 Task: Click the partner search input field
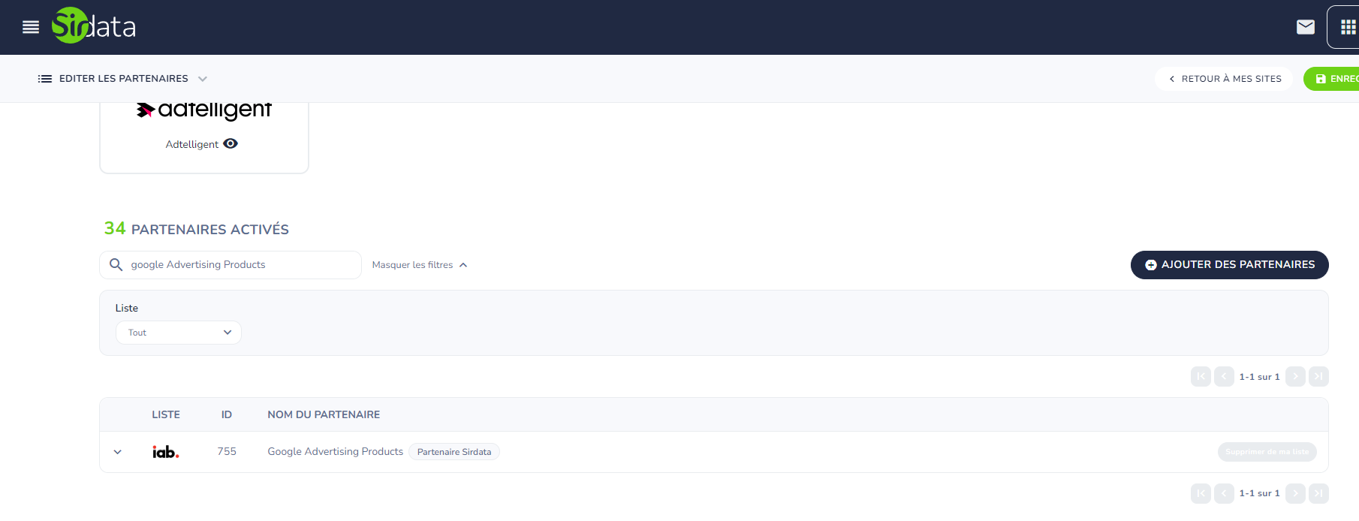[x=240, y=265]
